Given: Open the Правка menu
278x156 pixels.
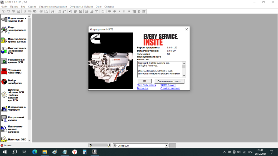Looking at the screenshot, I should pos(14,7).
